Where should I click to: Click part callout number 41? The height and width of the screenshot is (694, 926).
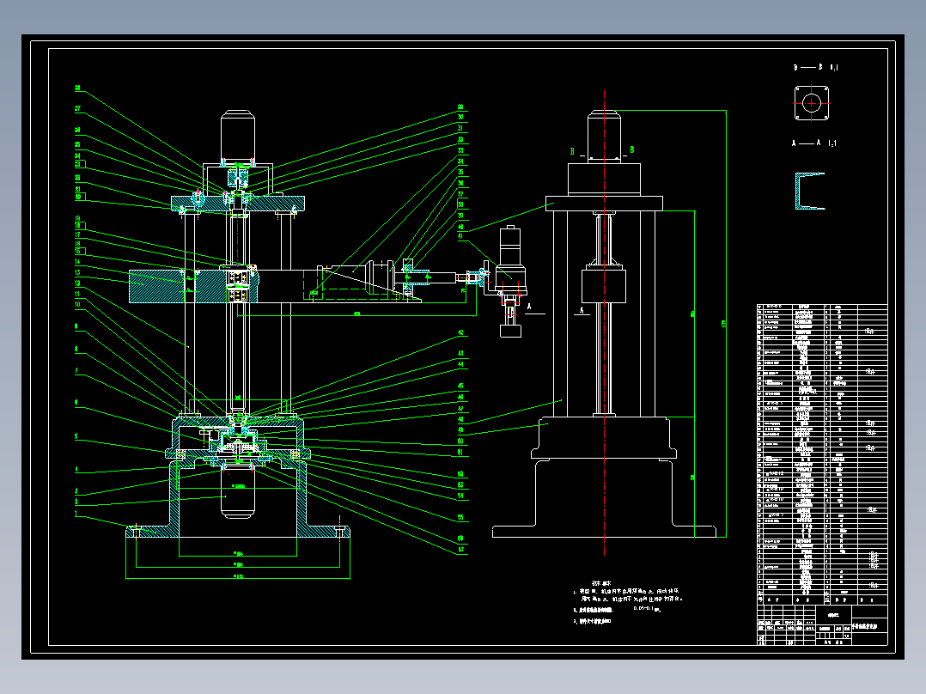460,236
